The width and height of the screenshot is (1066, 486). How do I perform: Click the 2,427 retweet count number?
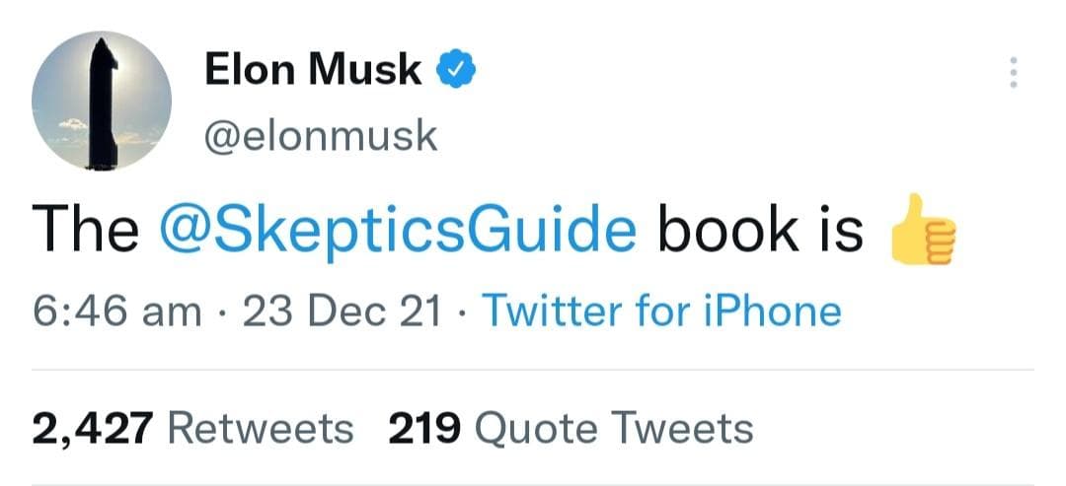93,429
